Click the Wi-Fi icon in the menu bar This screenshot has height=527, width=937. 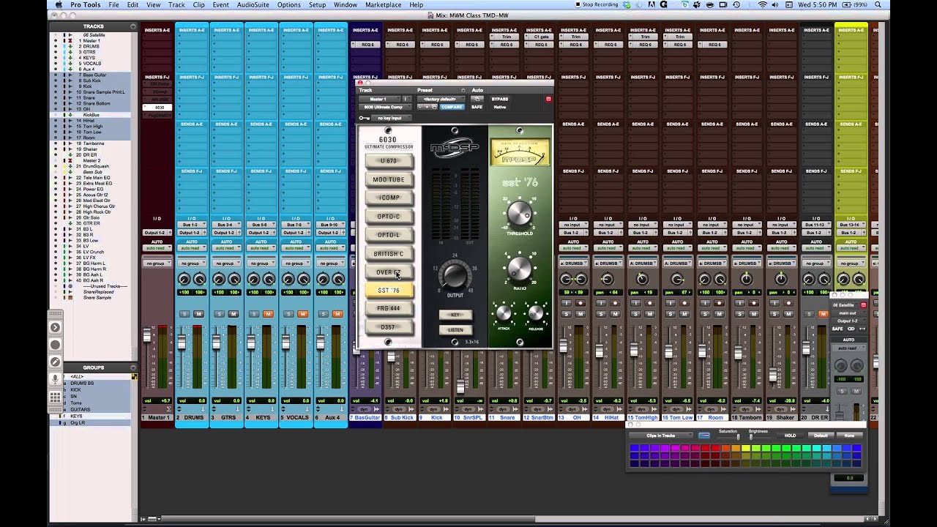tap(763, 4)
